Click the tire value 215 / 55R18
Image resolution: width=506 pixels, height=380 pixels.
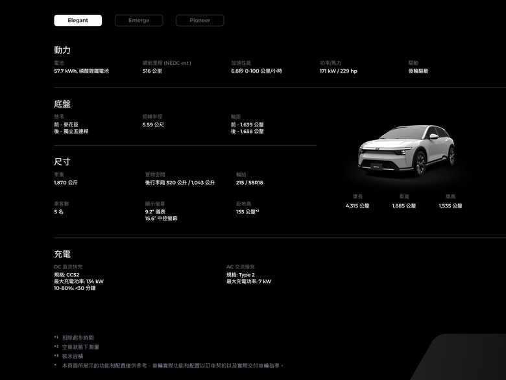[x=250, y=183]
